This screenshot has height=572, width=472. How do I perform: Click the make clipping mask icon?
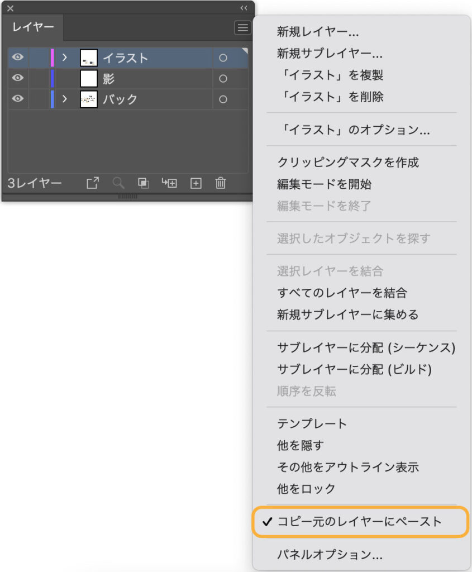coord(144,183)
